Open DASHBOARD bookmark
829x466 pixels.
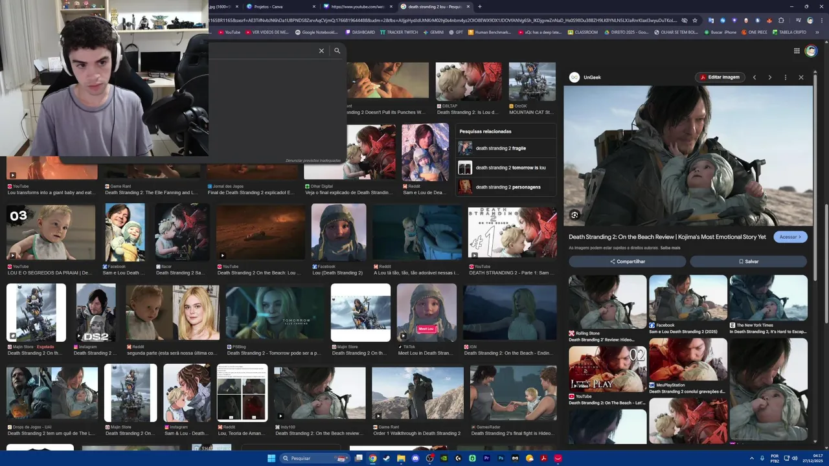(360, 32)
